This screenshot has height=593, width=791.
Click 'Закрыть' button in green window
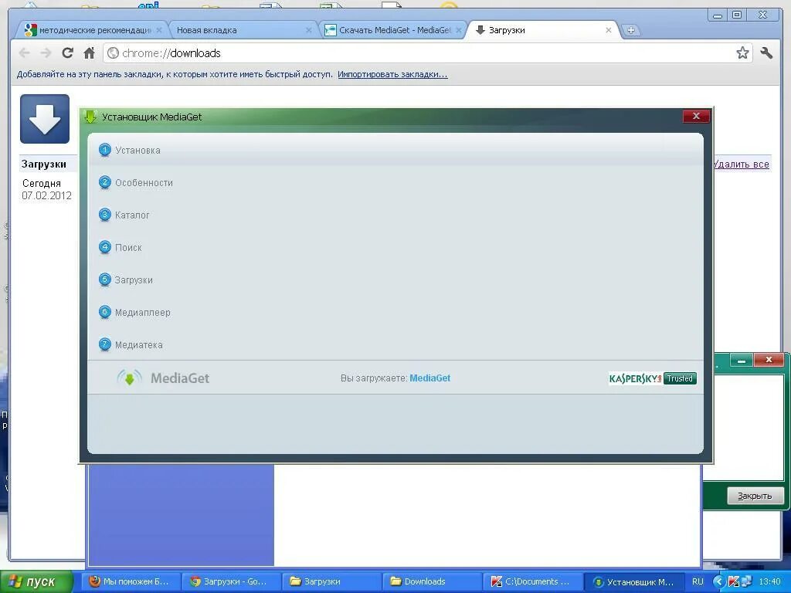[x=755, y=496]
